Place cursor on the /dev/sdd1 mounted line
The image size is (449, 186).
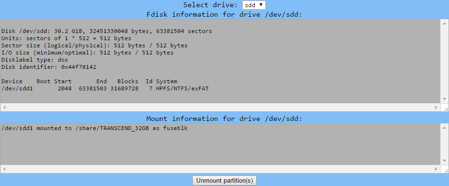click(95, 128)
